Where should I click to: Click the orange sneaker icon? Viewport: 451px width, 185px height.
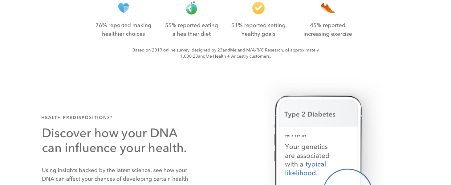[327, 8]
